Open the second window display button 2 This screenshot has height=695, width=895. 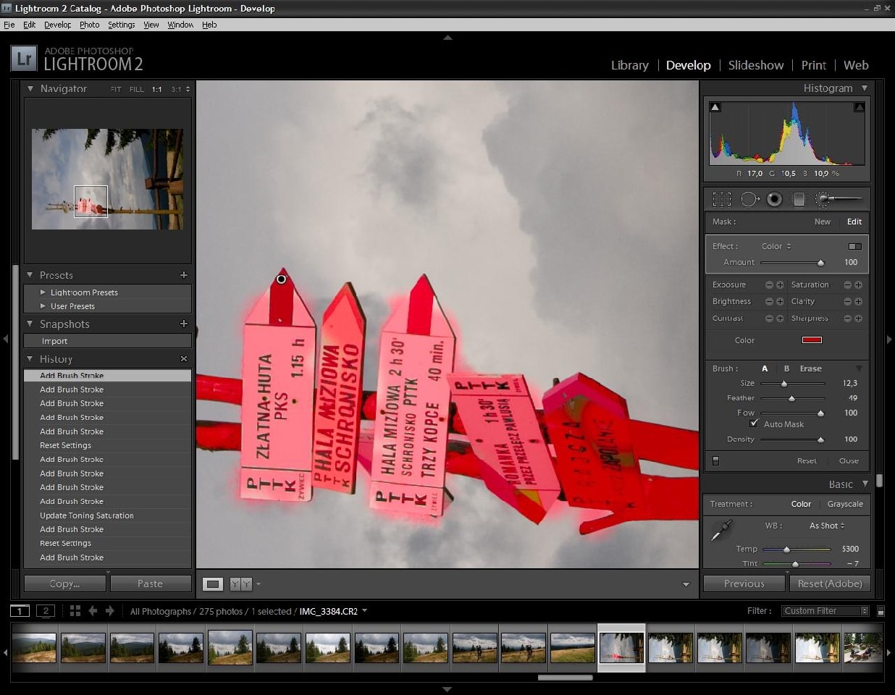(x=46, y=611)
